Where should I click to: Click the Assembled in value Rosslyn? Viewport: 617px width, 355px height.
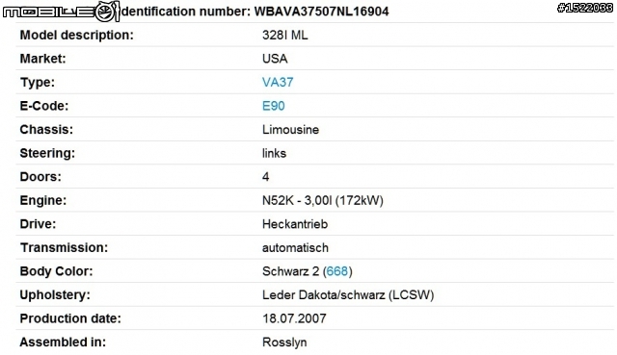[x=284, y=342]
